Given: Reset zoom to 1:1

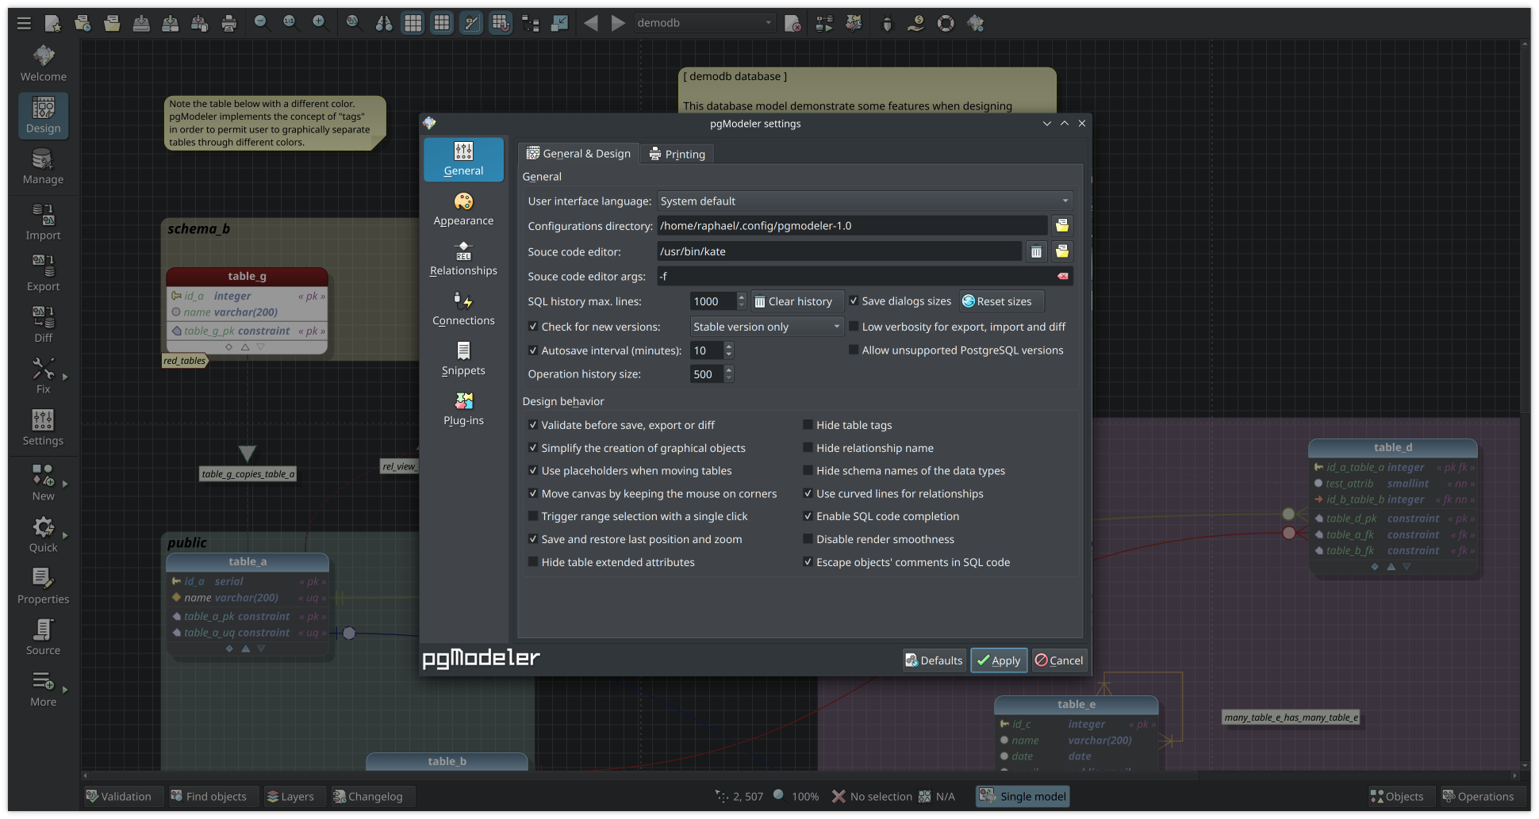Looking at the screenshot, I should point(290,23).
